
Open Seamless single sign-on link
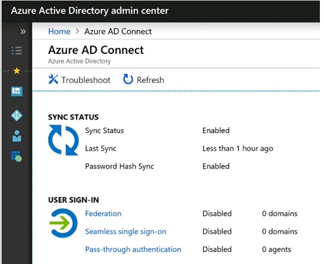(126, 231)
